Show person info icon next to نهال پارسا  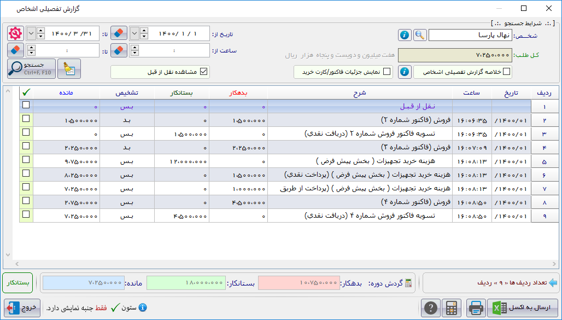[405, 35]
